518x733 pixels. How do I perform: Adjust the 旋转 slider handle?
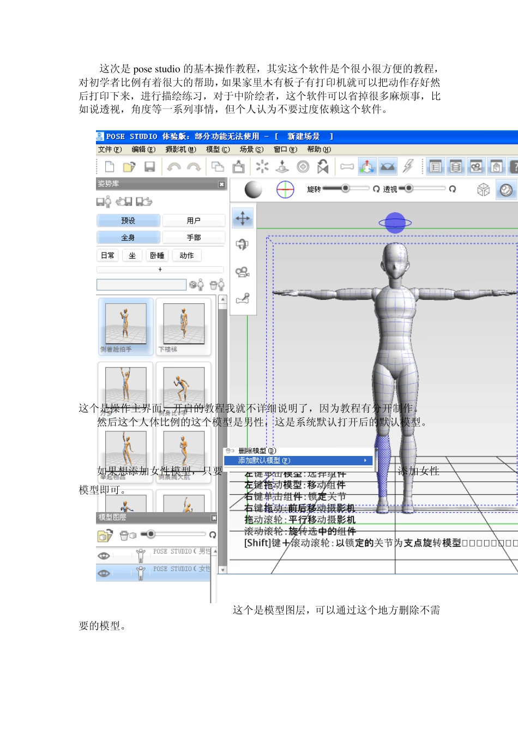345,188
